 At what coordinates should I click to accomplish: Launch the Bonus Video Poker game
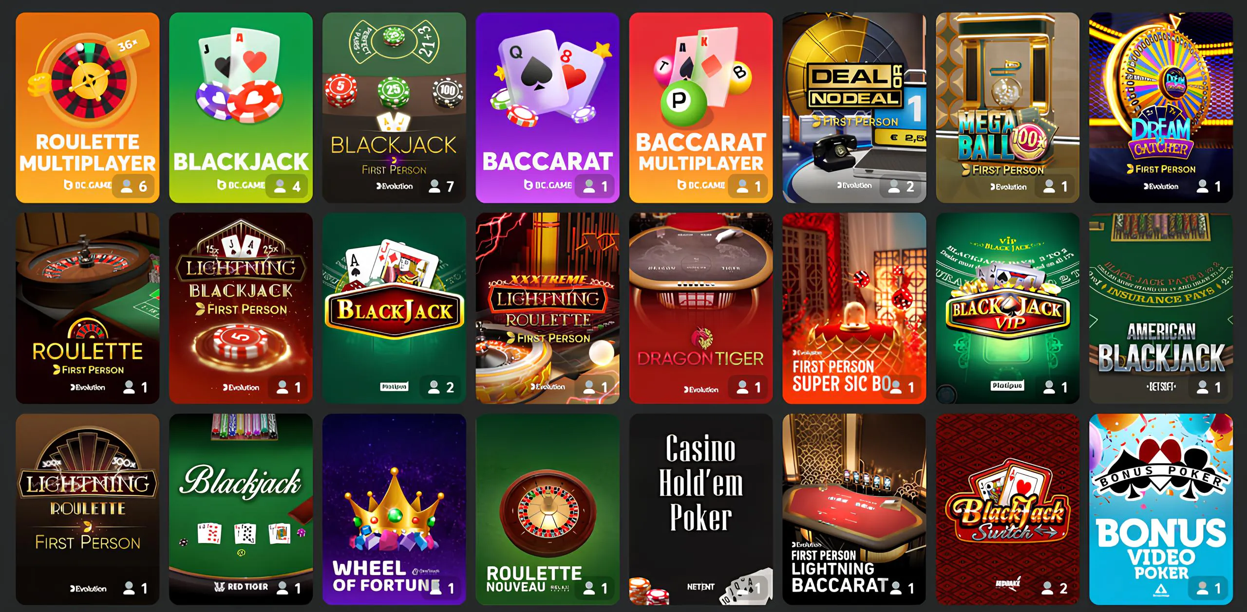[x=1161, y=509]
